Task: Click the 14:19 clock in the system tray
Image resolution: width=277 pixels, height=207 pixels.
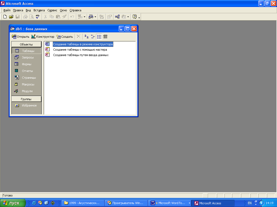Action: click(269, 203)
